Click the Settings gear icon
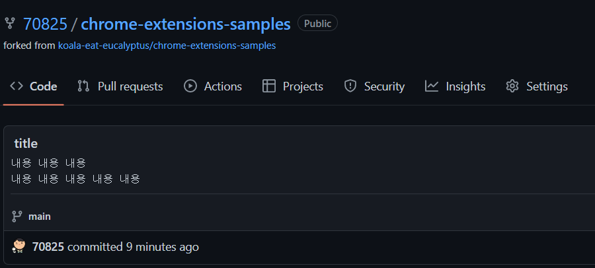The width and height of the screenshot is (595, 268). 512,86
